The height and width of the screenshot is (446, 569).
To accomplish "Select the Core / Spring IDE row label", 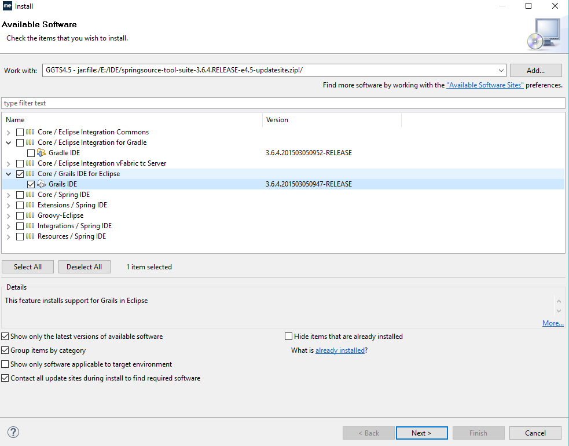I will 64,195.
